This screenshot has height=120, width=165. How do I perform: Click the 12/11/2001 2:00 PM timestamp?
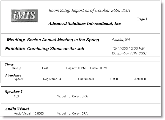point(128,48)
